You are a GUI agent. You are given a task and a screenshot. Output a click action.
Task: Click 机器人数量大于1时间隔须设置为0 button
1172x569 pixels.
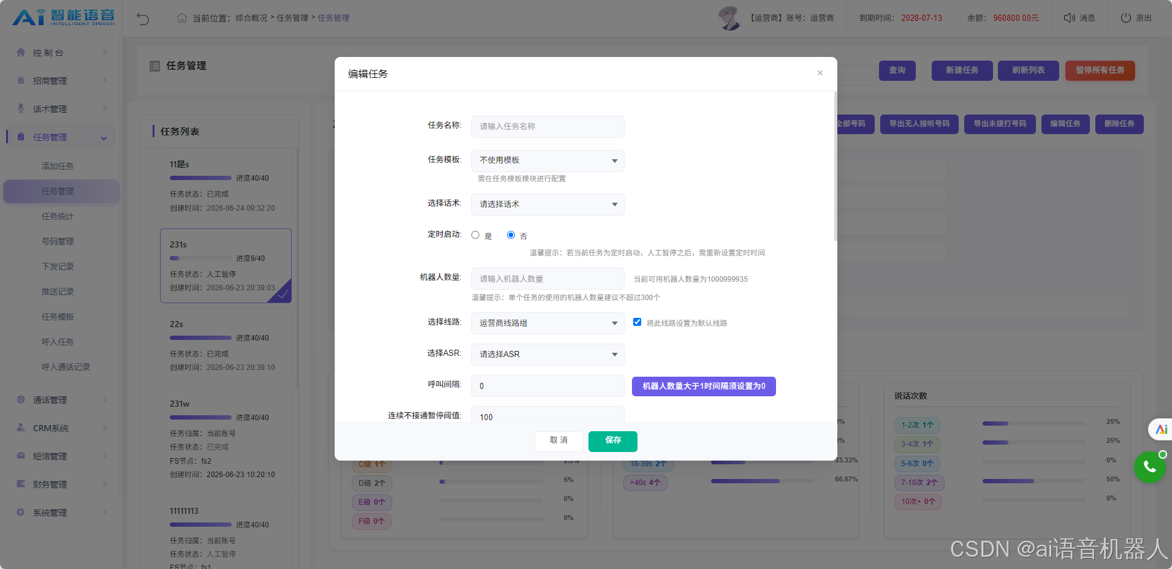click(704, 386)
